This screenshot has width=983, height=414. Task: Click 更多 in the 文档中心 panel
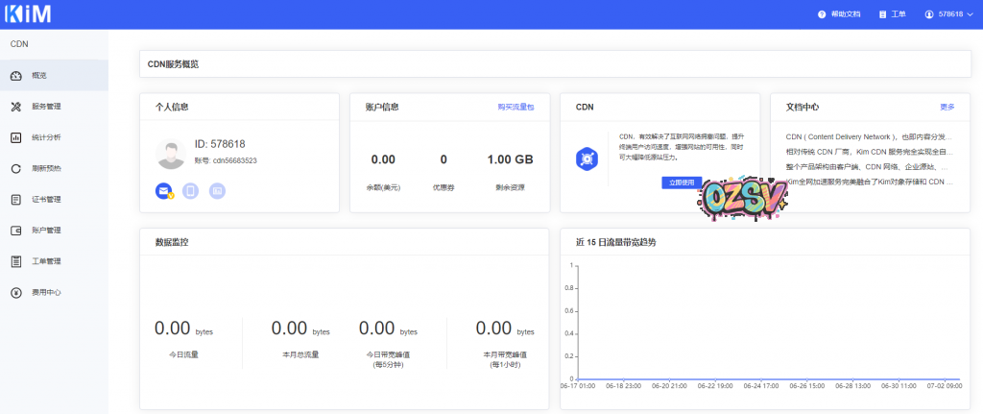pyautogui.click(x=947, y=107)
